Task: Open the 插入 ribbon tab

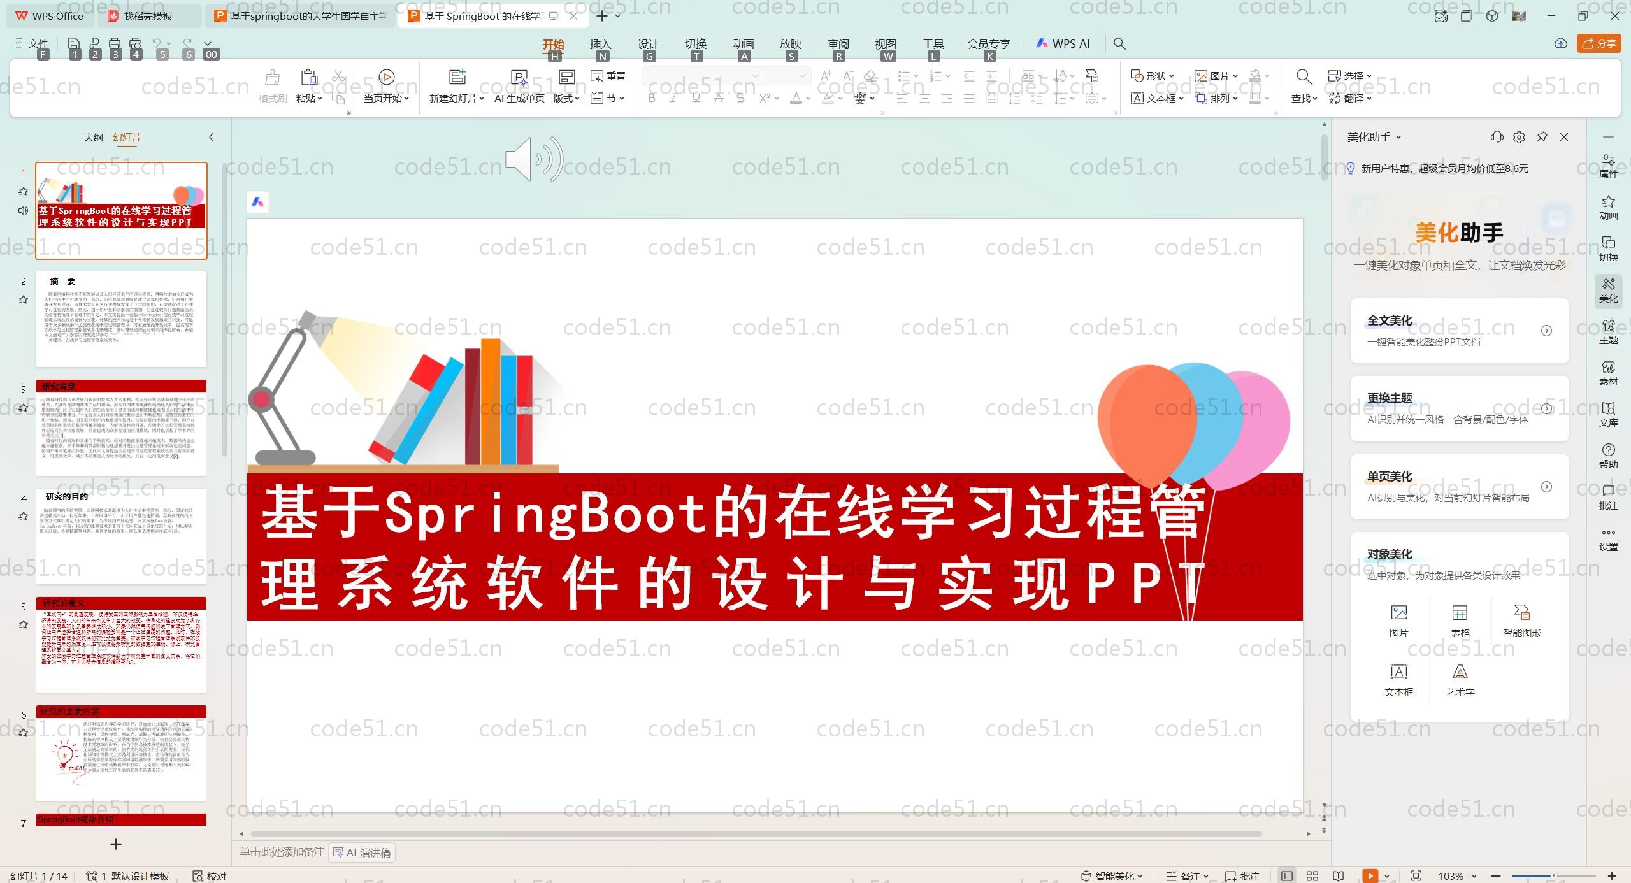Action: (x=600, y=44)
